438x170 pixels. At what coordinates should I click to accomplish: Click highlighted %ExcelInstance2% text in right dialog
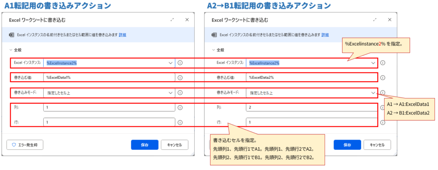(264, 63)
